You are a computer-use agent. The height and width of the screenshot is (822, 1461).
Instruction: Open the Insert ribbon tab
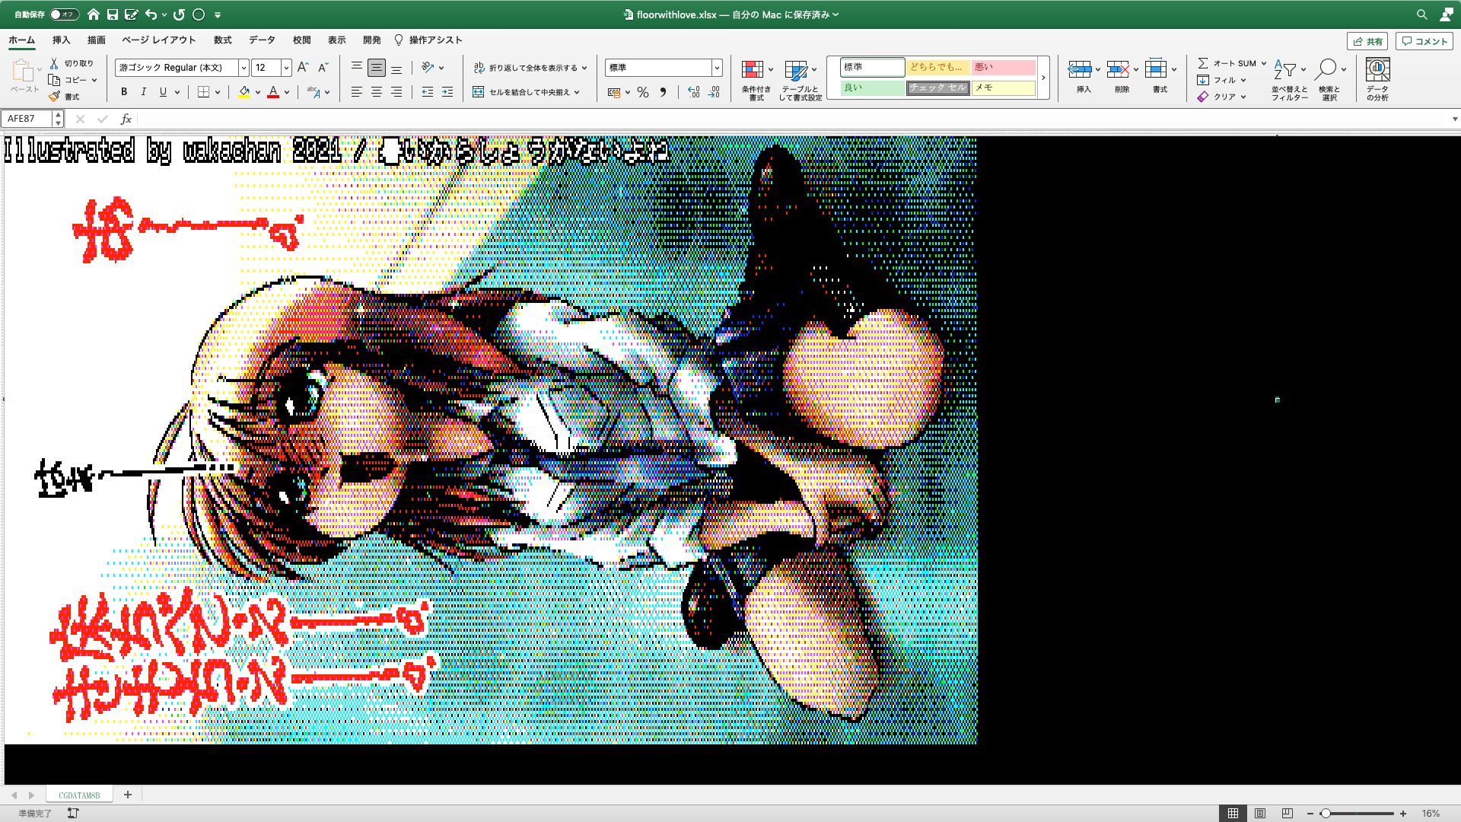point(61,40)
